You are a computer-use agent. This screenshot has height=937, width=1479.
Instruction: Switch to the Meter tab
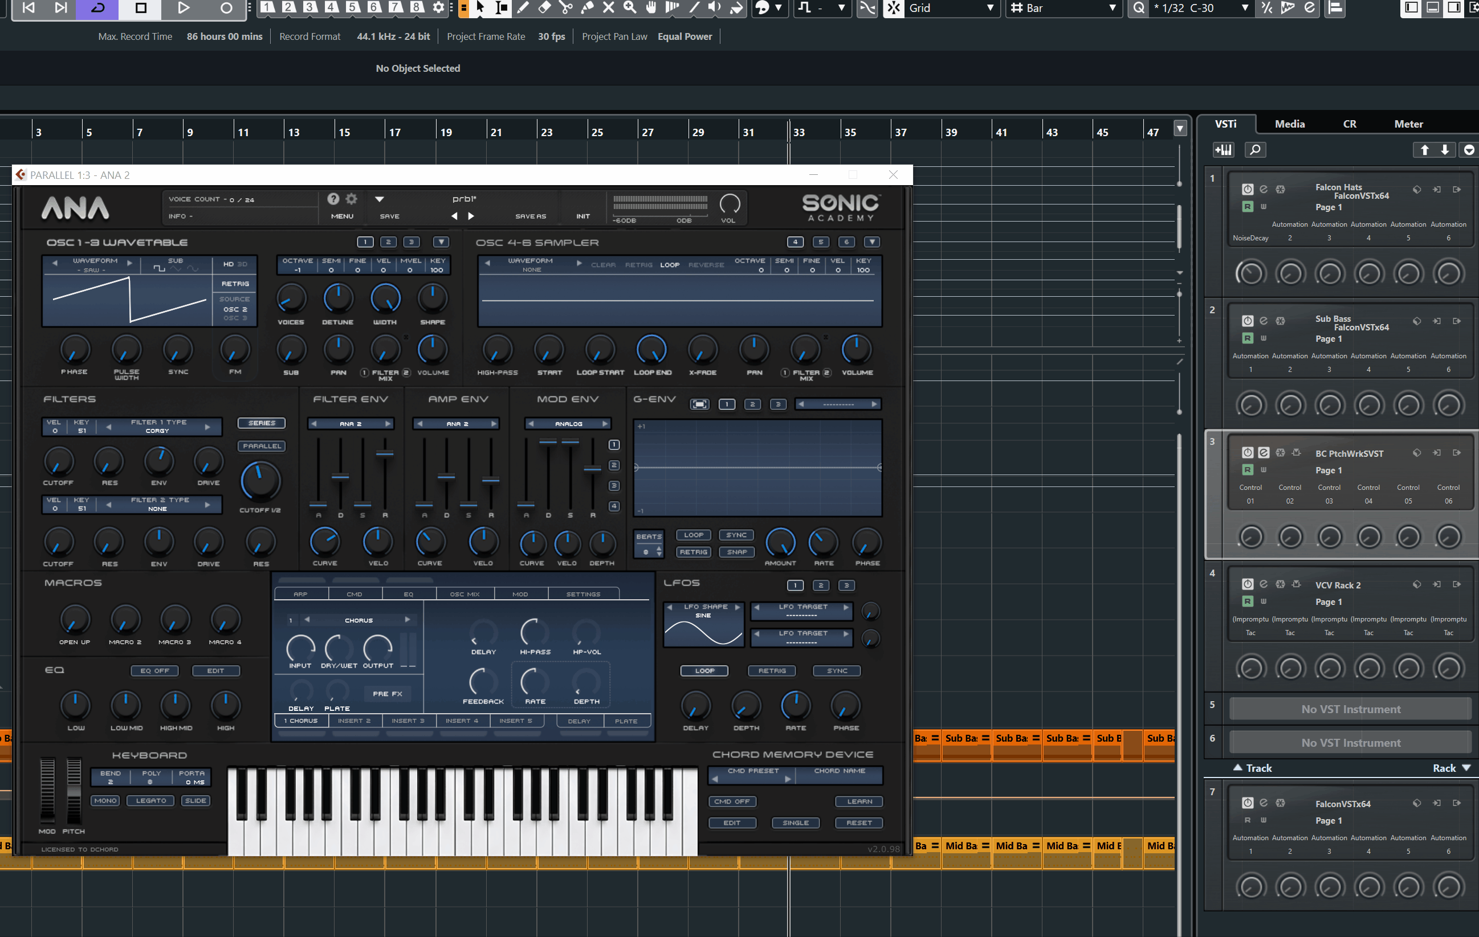tap(1408, 124)
